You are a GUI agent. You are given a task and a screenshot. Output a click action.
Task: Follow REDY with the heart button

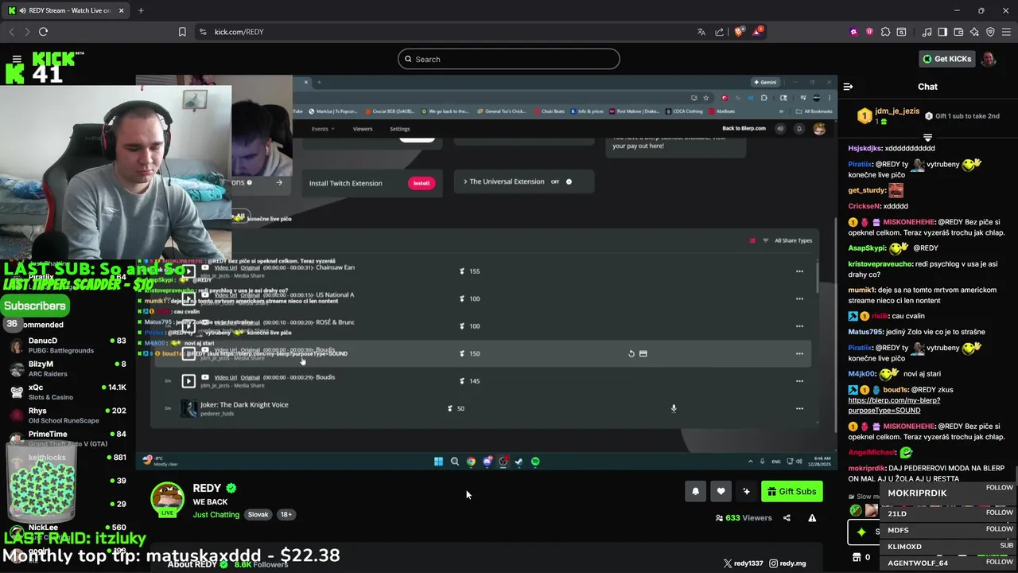tap(721, 492)
